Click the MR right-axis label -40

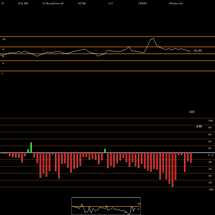pos(210,169)
